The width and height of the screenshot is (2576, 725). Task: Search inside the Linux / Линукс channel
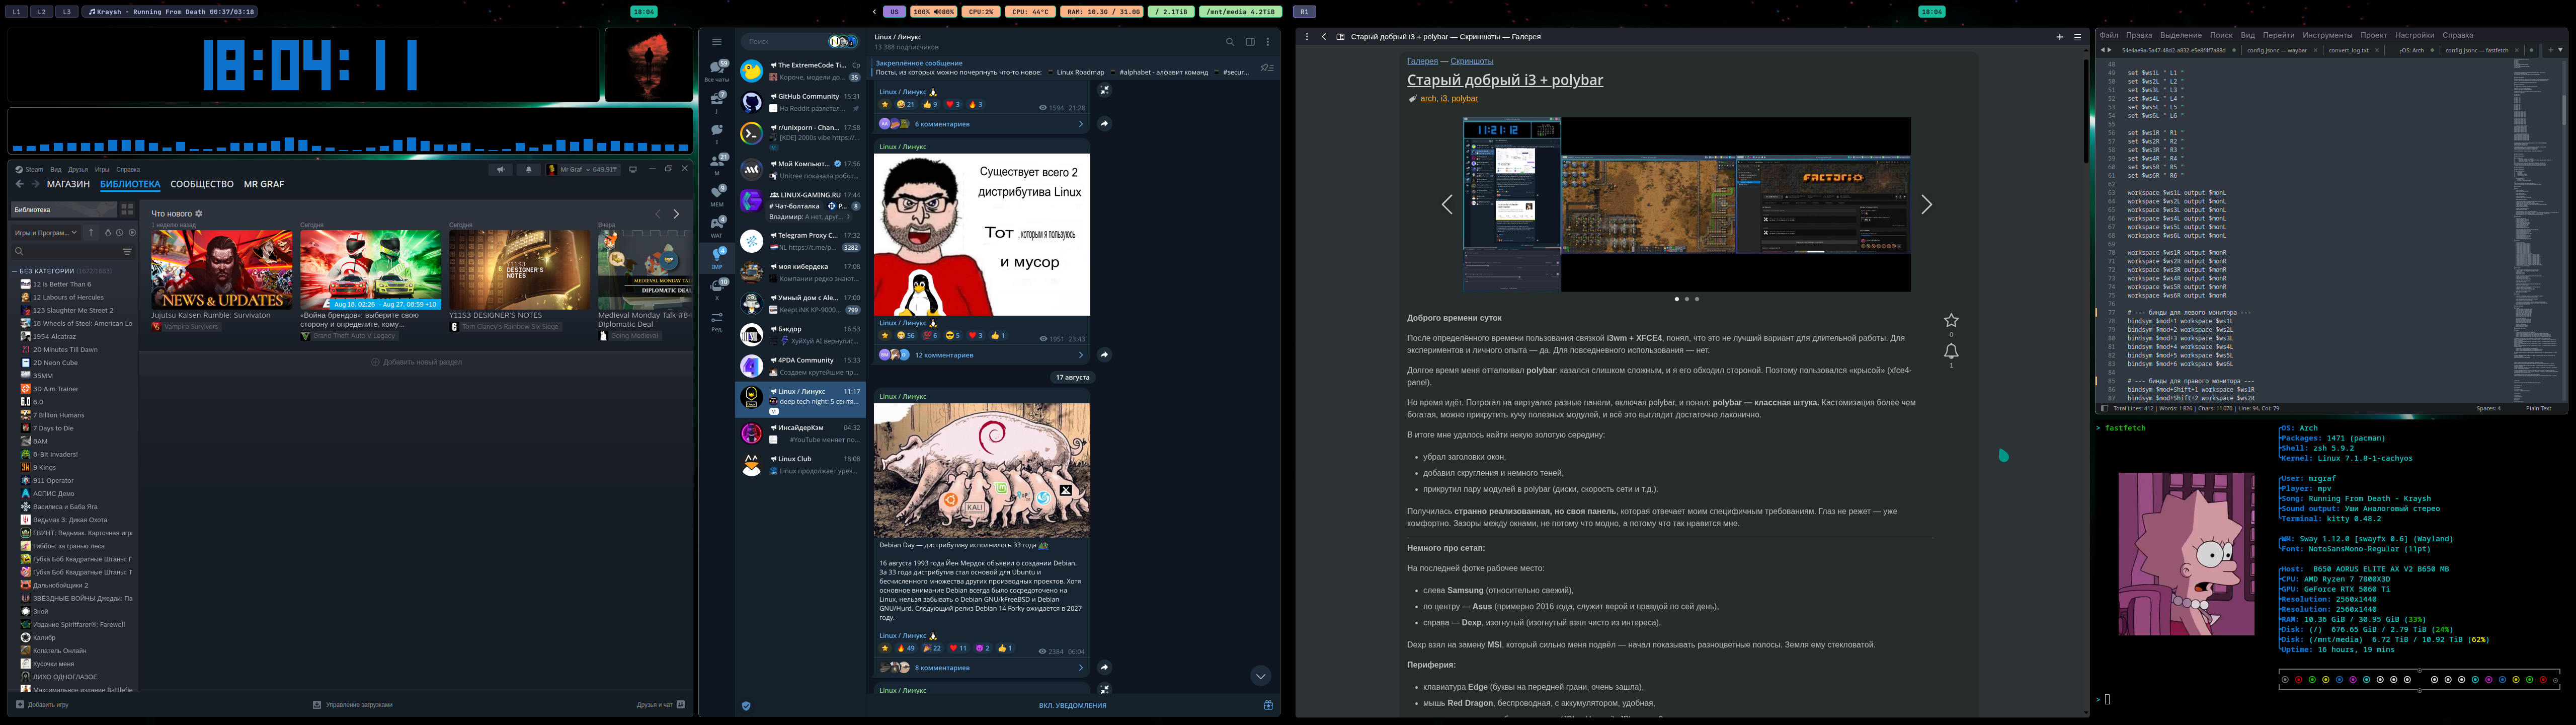[x=1230, y=42]
